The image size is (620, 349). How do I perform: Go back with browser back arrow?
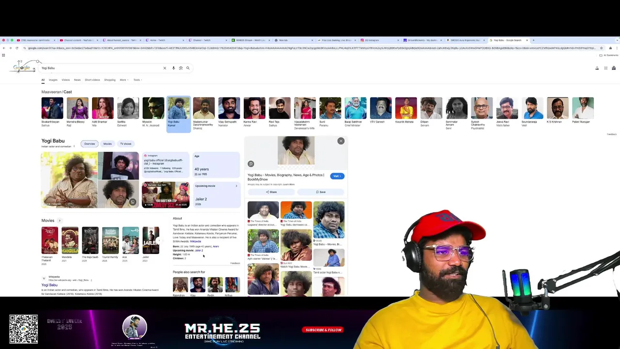[4, 48]
